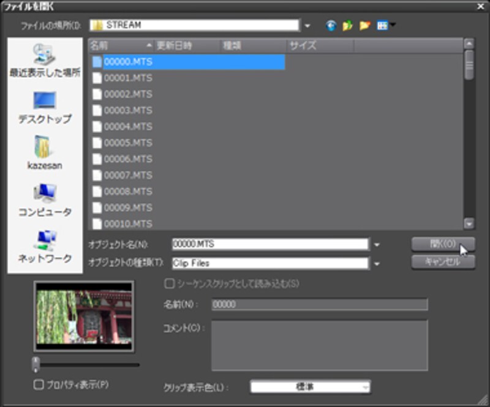Open the view menu icon
Image resolution: width=490 pixels, height=407 pixels.
pos(386,26)
